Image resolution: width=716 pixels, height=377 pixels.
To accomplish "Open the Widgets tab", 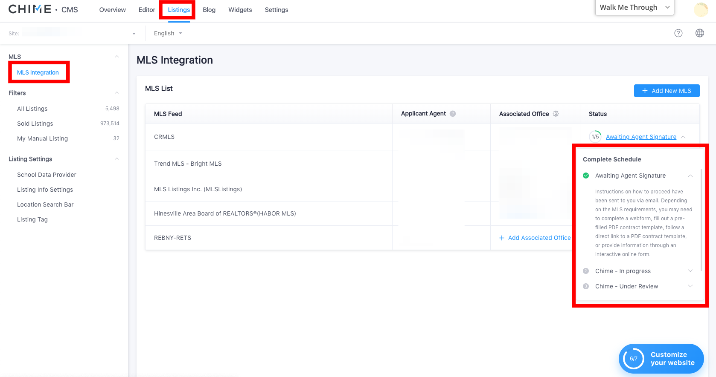I will pyautogui.click(x=240, y=10).
